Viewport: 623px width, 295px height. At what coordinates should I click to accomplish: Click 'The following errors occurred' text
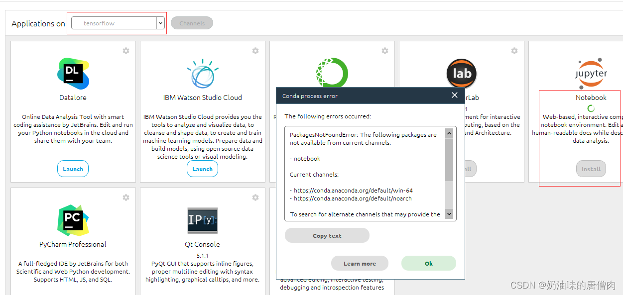pyautogui.click(x=328, y=116)
